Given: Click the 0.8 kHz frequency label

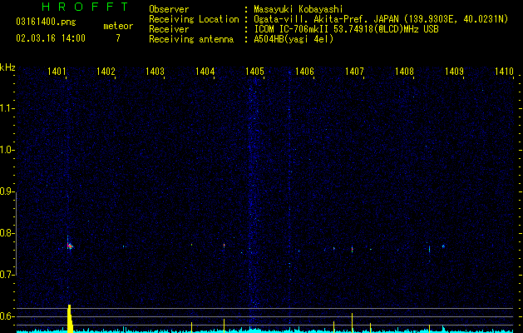Looking at the screenshot, I should click(7, 233).
